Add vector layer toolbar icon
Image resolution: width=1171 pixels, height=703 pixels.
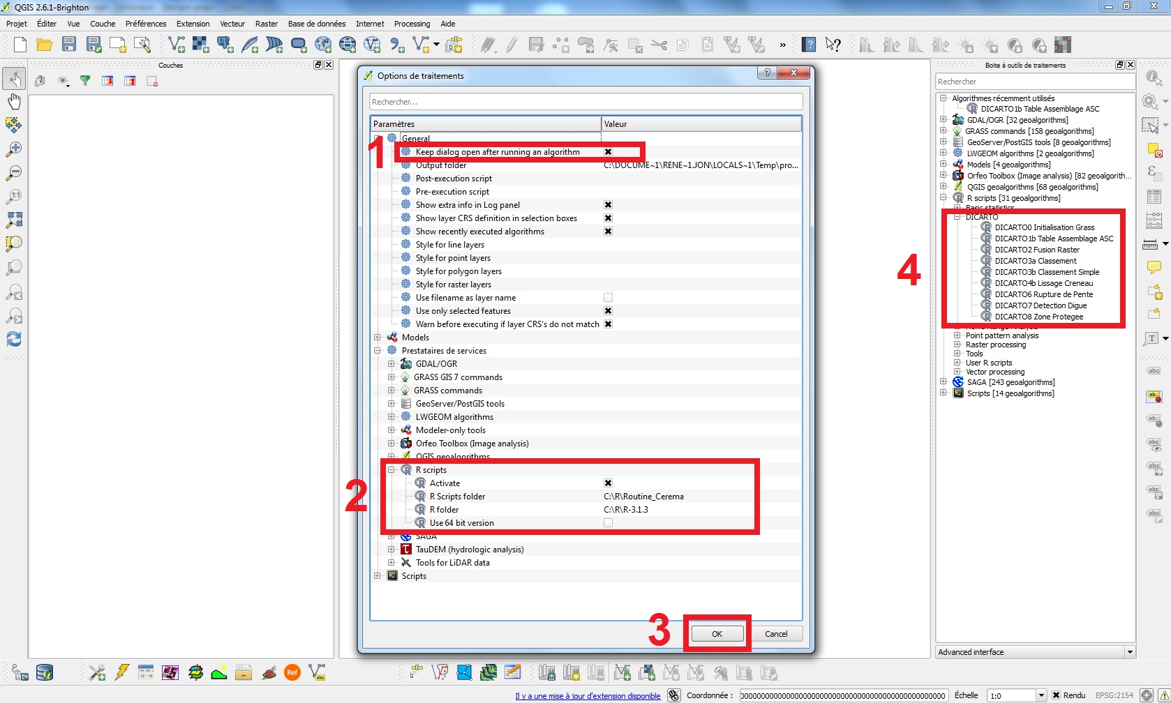pos(177,45)
